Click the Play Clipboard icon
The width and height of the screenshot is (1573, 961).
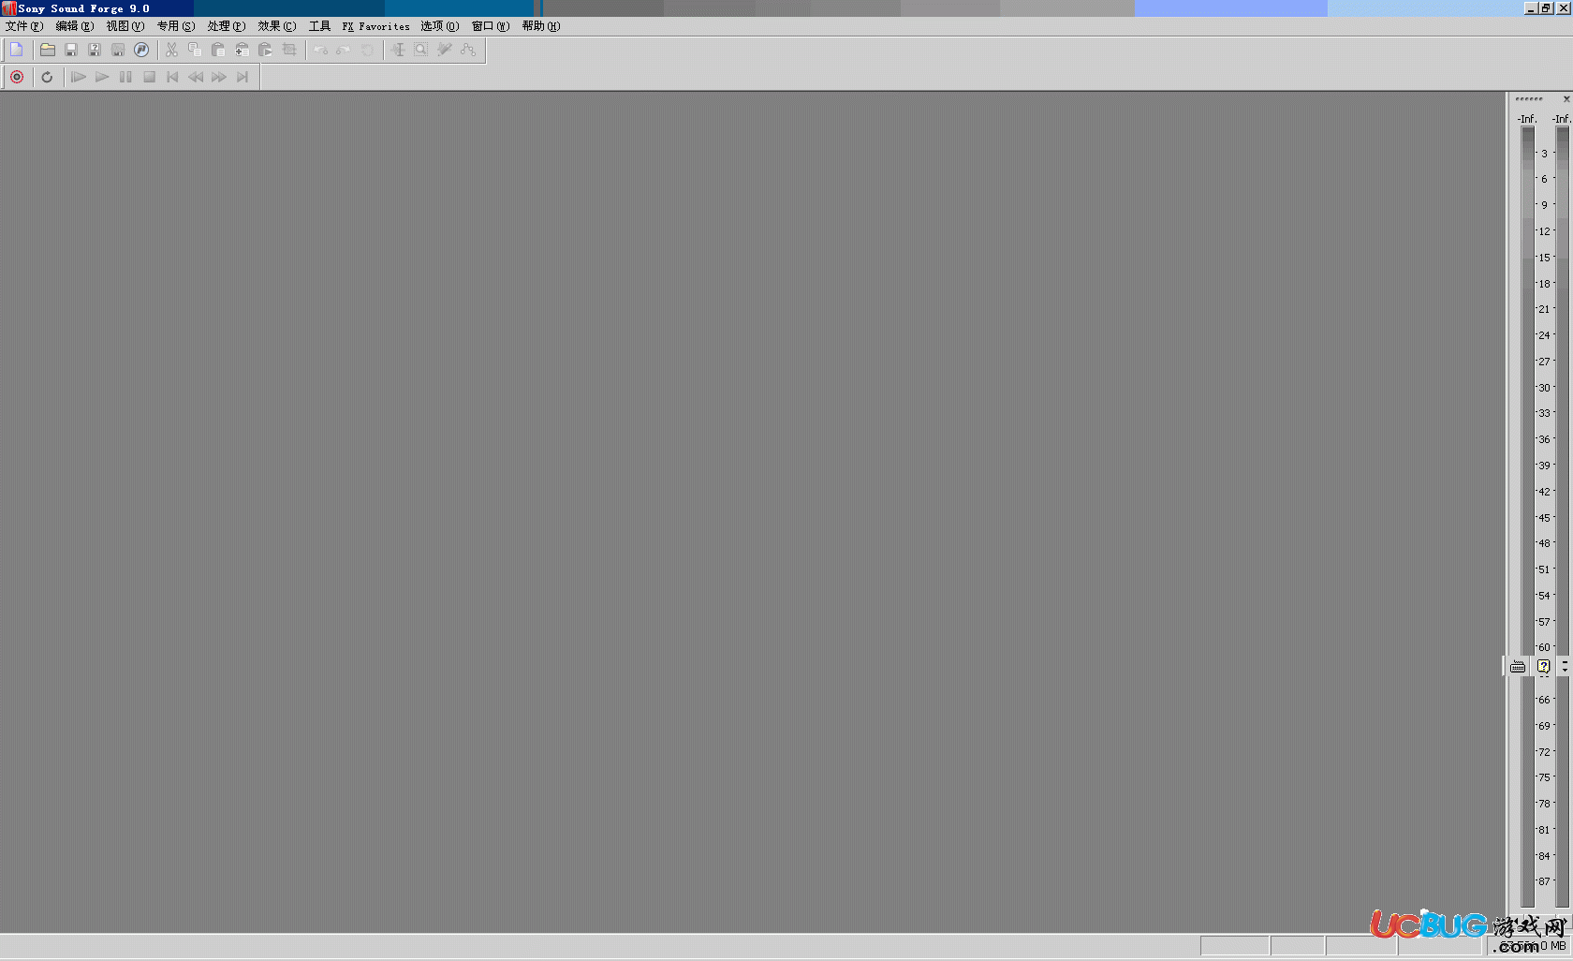click(265, 50)
